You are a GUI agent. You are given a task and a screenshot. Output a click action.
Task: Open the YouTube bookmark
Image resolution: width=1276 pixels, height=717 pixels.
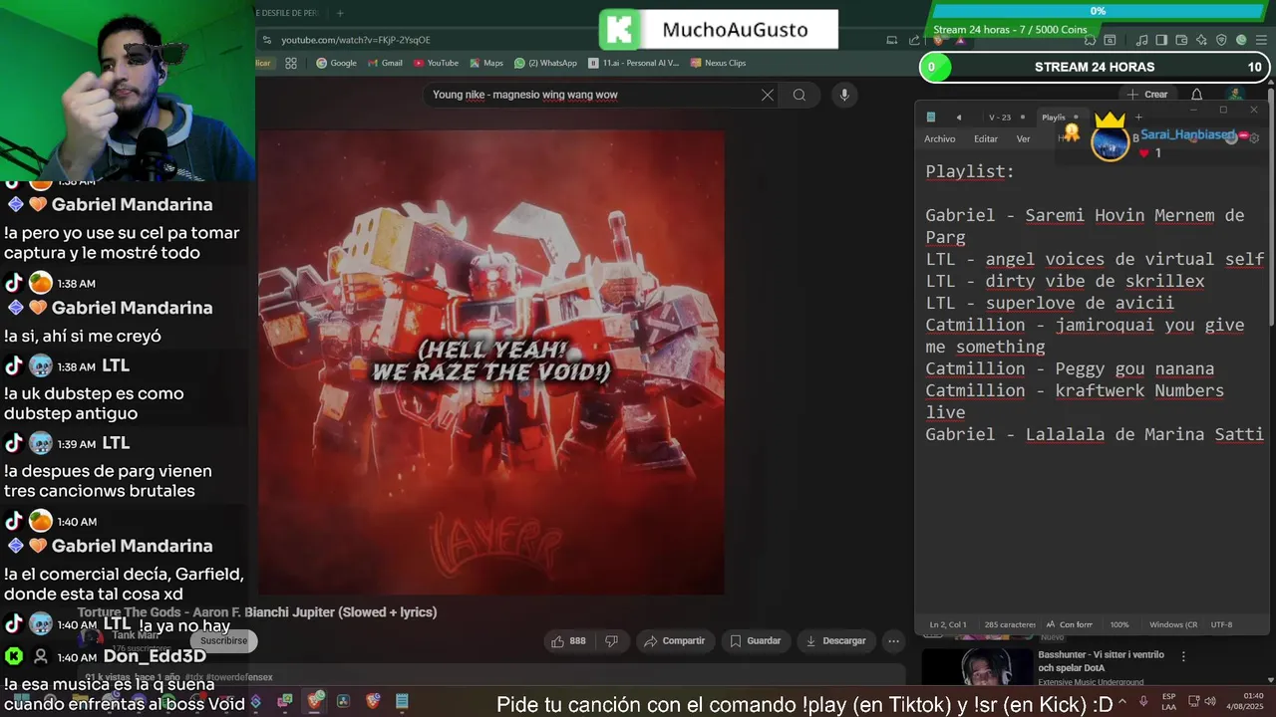pyautogui.click(x=436, y=63)
